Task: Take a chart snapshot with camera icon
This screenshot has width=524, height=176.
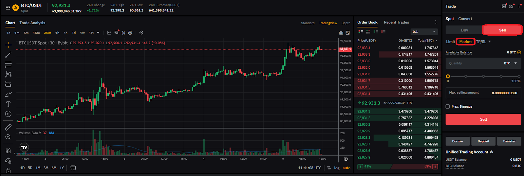Action: coord(341,33)
